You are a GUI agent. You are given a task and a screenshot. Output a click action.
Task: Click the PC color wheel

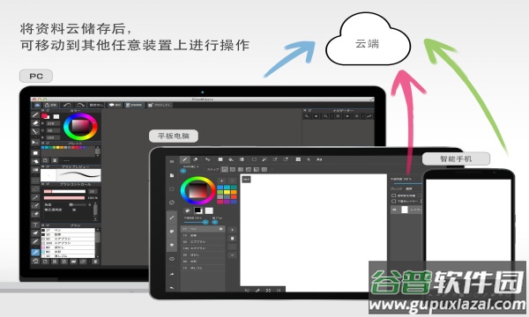coord(80,127)
